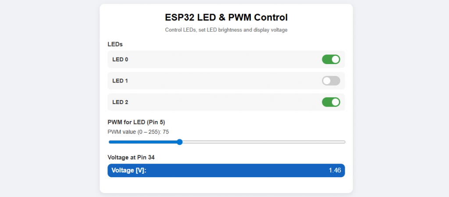This screenshot has height=197, width=449.
Task: Click the "LED 1" label text
Action: click(x=120, y=81)
